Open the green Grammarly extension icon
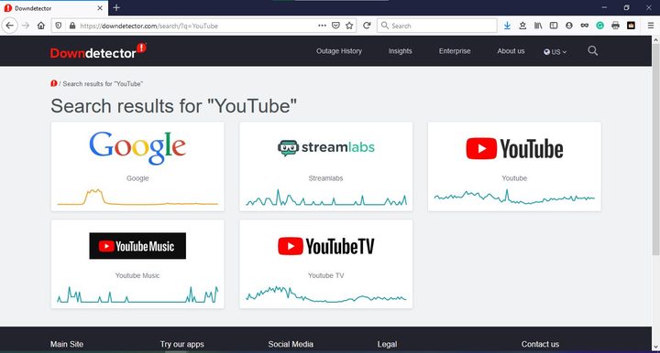The image size is (660, 353). [x=600, y=26]
